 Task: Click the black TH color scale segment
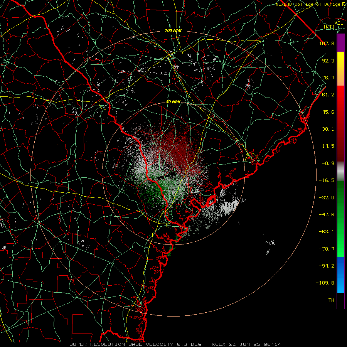coord(340,301)
